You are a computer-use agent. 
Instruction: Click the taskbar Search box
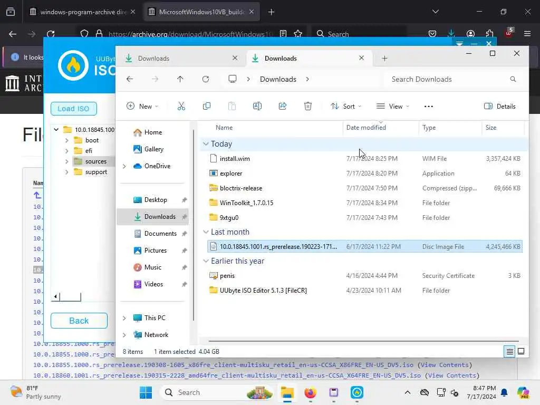(217, 392)
